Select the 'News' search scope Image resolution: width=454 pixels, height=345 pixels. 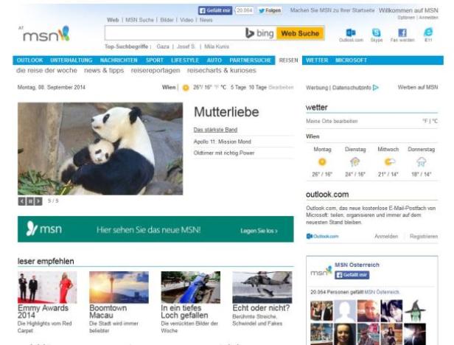click(206, 20)
